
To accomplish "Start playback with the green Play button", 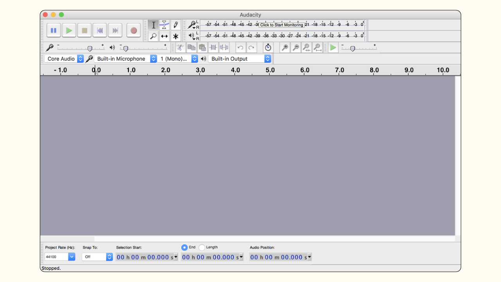I will click(x=69, y=30).
